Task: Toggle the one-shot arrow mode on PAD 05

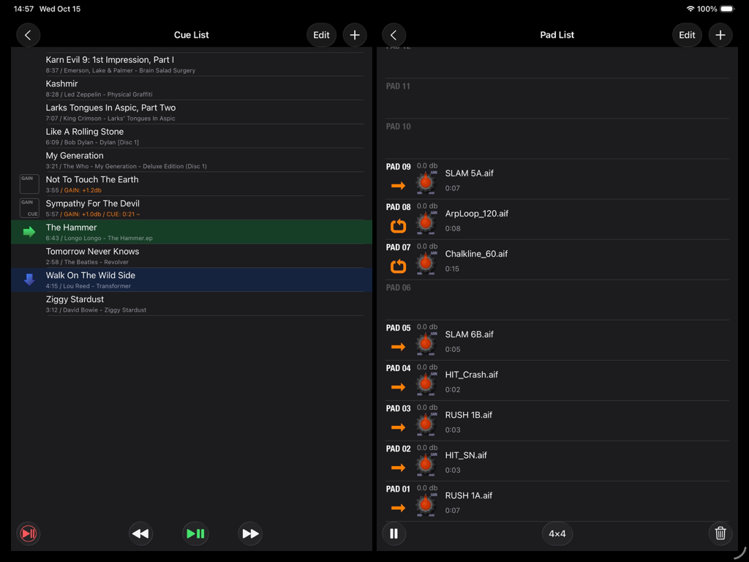Action: 398,347
